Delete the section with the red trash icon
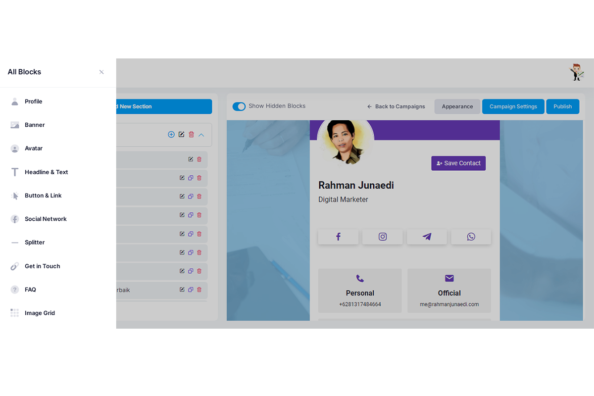Viewport: 594px width, 396px height. coord(192,135)
